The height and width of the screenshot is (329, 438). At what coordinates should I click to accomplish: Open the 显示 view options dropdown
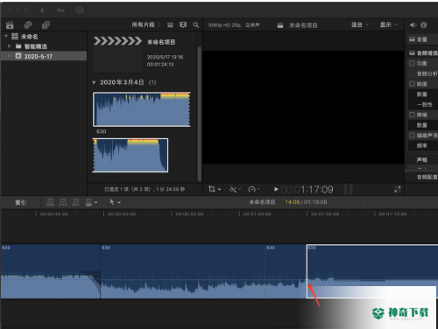(389, 24)
